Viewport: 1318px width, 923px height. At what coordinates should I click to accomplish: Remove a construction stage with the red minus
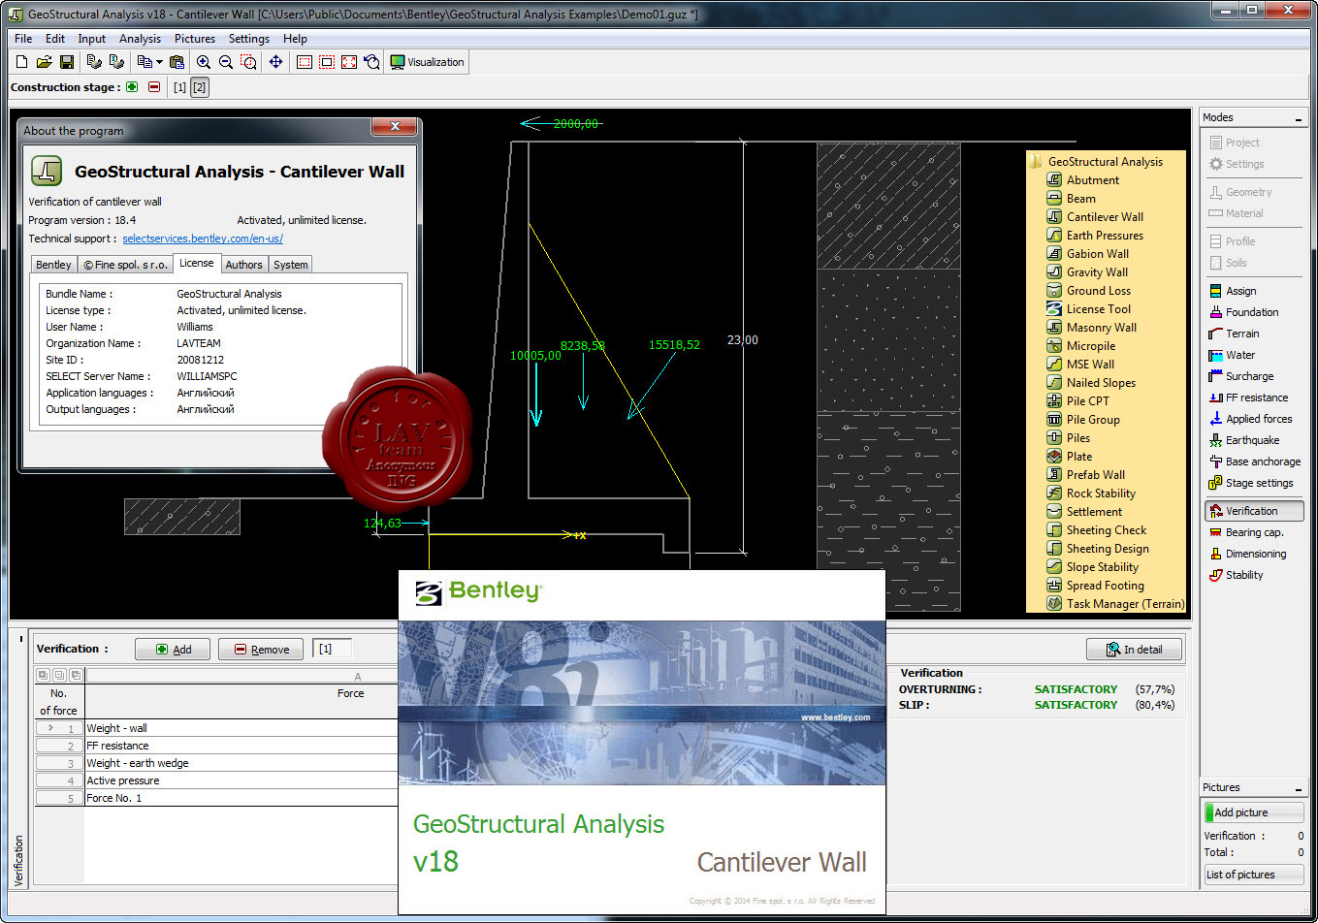pos(154,87)
